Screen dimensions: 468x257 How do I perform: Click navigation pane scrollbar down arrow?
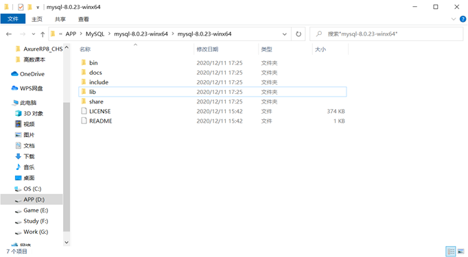tap(67, 243)
